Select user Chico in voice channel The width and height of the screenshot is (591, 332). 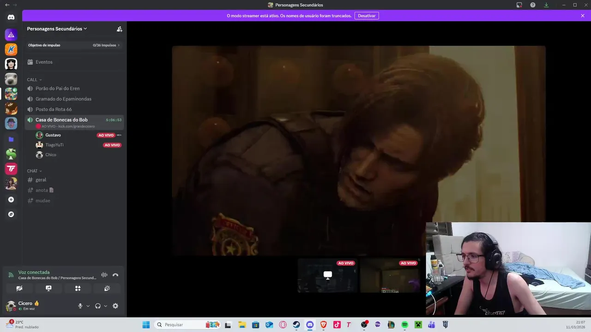pyautogui.click(x=51, y=155)
